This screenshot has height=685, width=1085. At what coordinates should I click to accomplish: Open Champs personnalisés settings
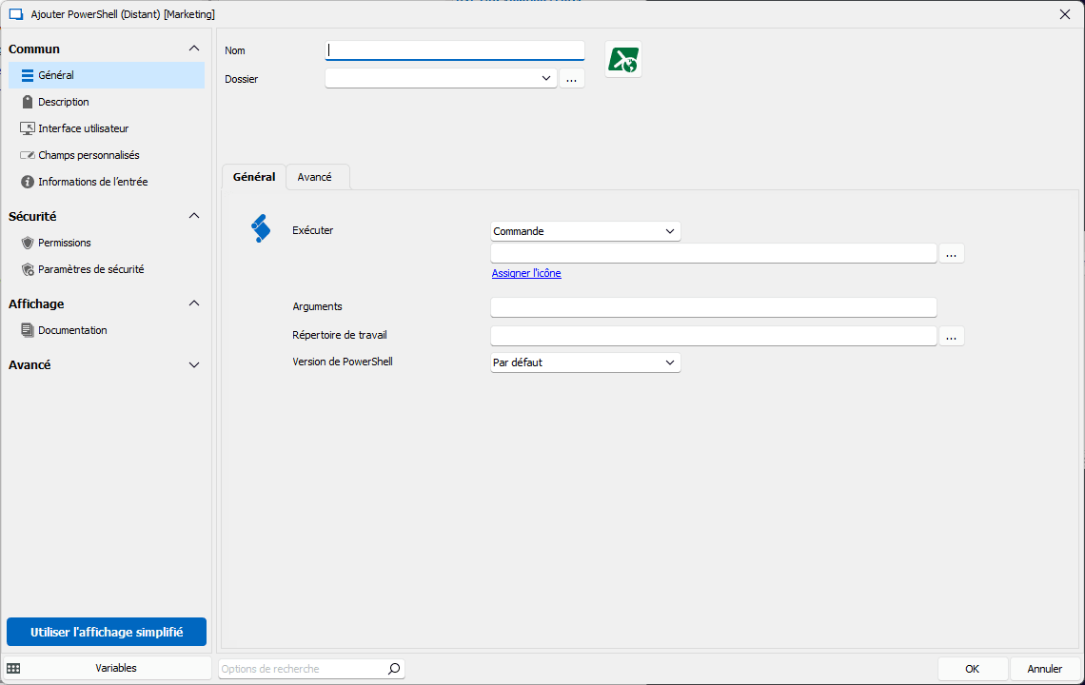tap(89, 155)
